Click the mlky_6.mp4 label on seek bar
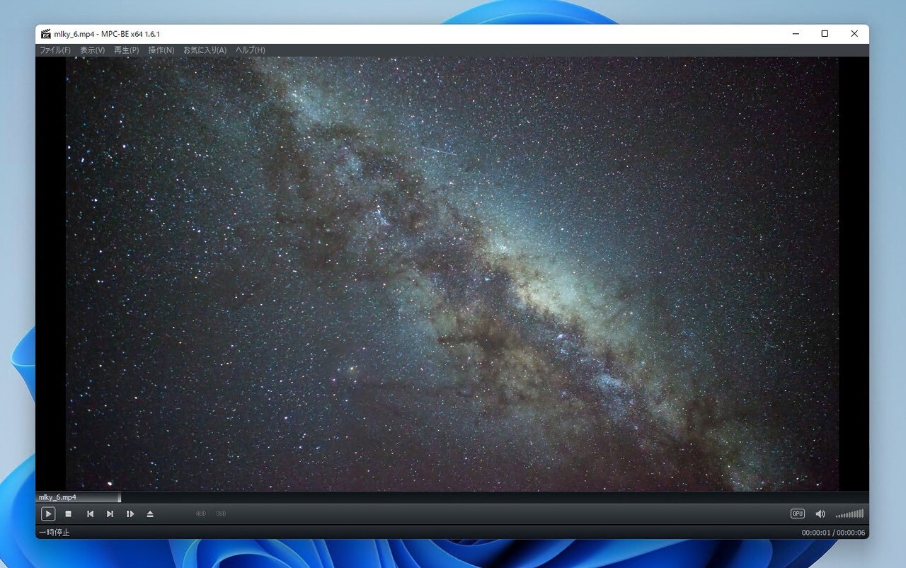This screenshot has height=568, width=906. 57,497
